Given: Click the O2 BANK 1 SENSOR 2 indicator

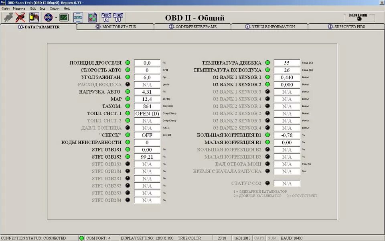Looking at the screenshot, I should [x=267, y=84].
